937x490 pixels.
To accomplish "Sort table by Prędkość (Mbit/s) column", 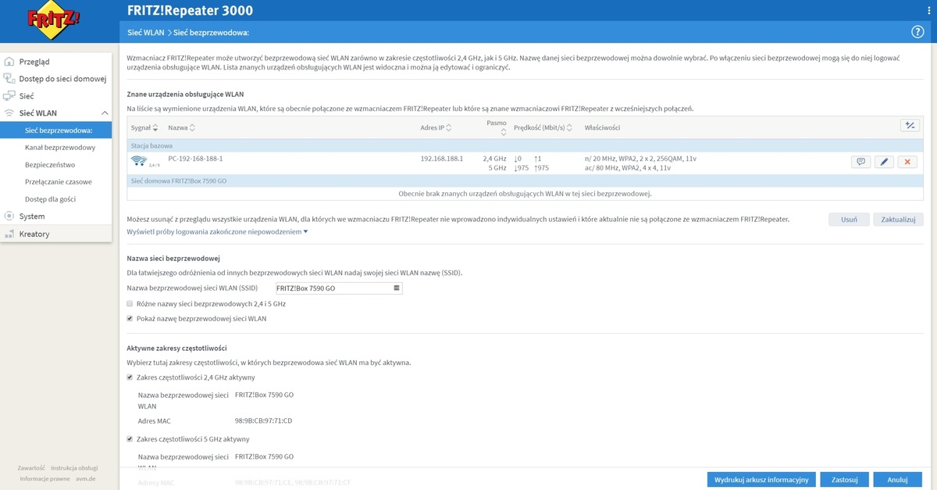I will [x=543, y=127].
